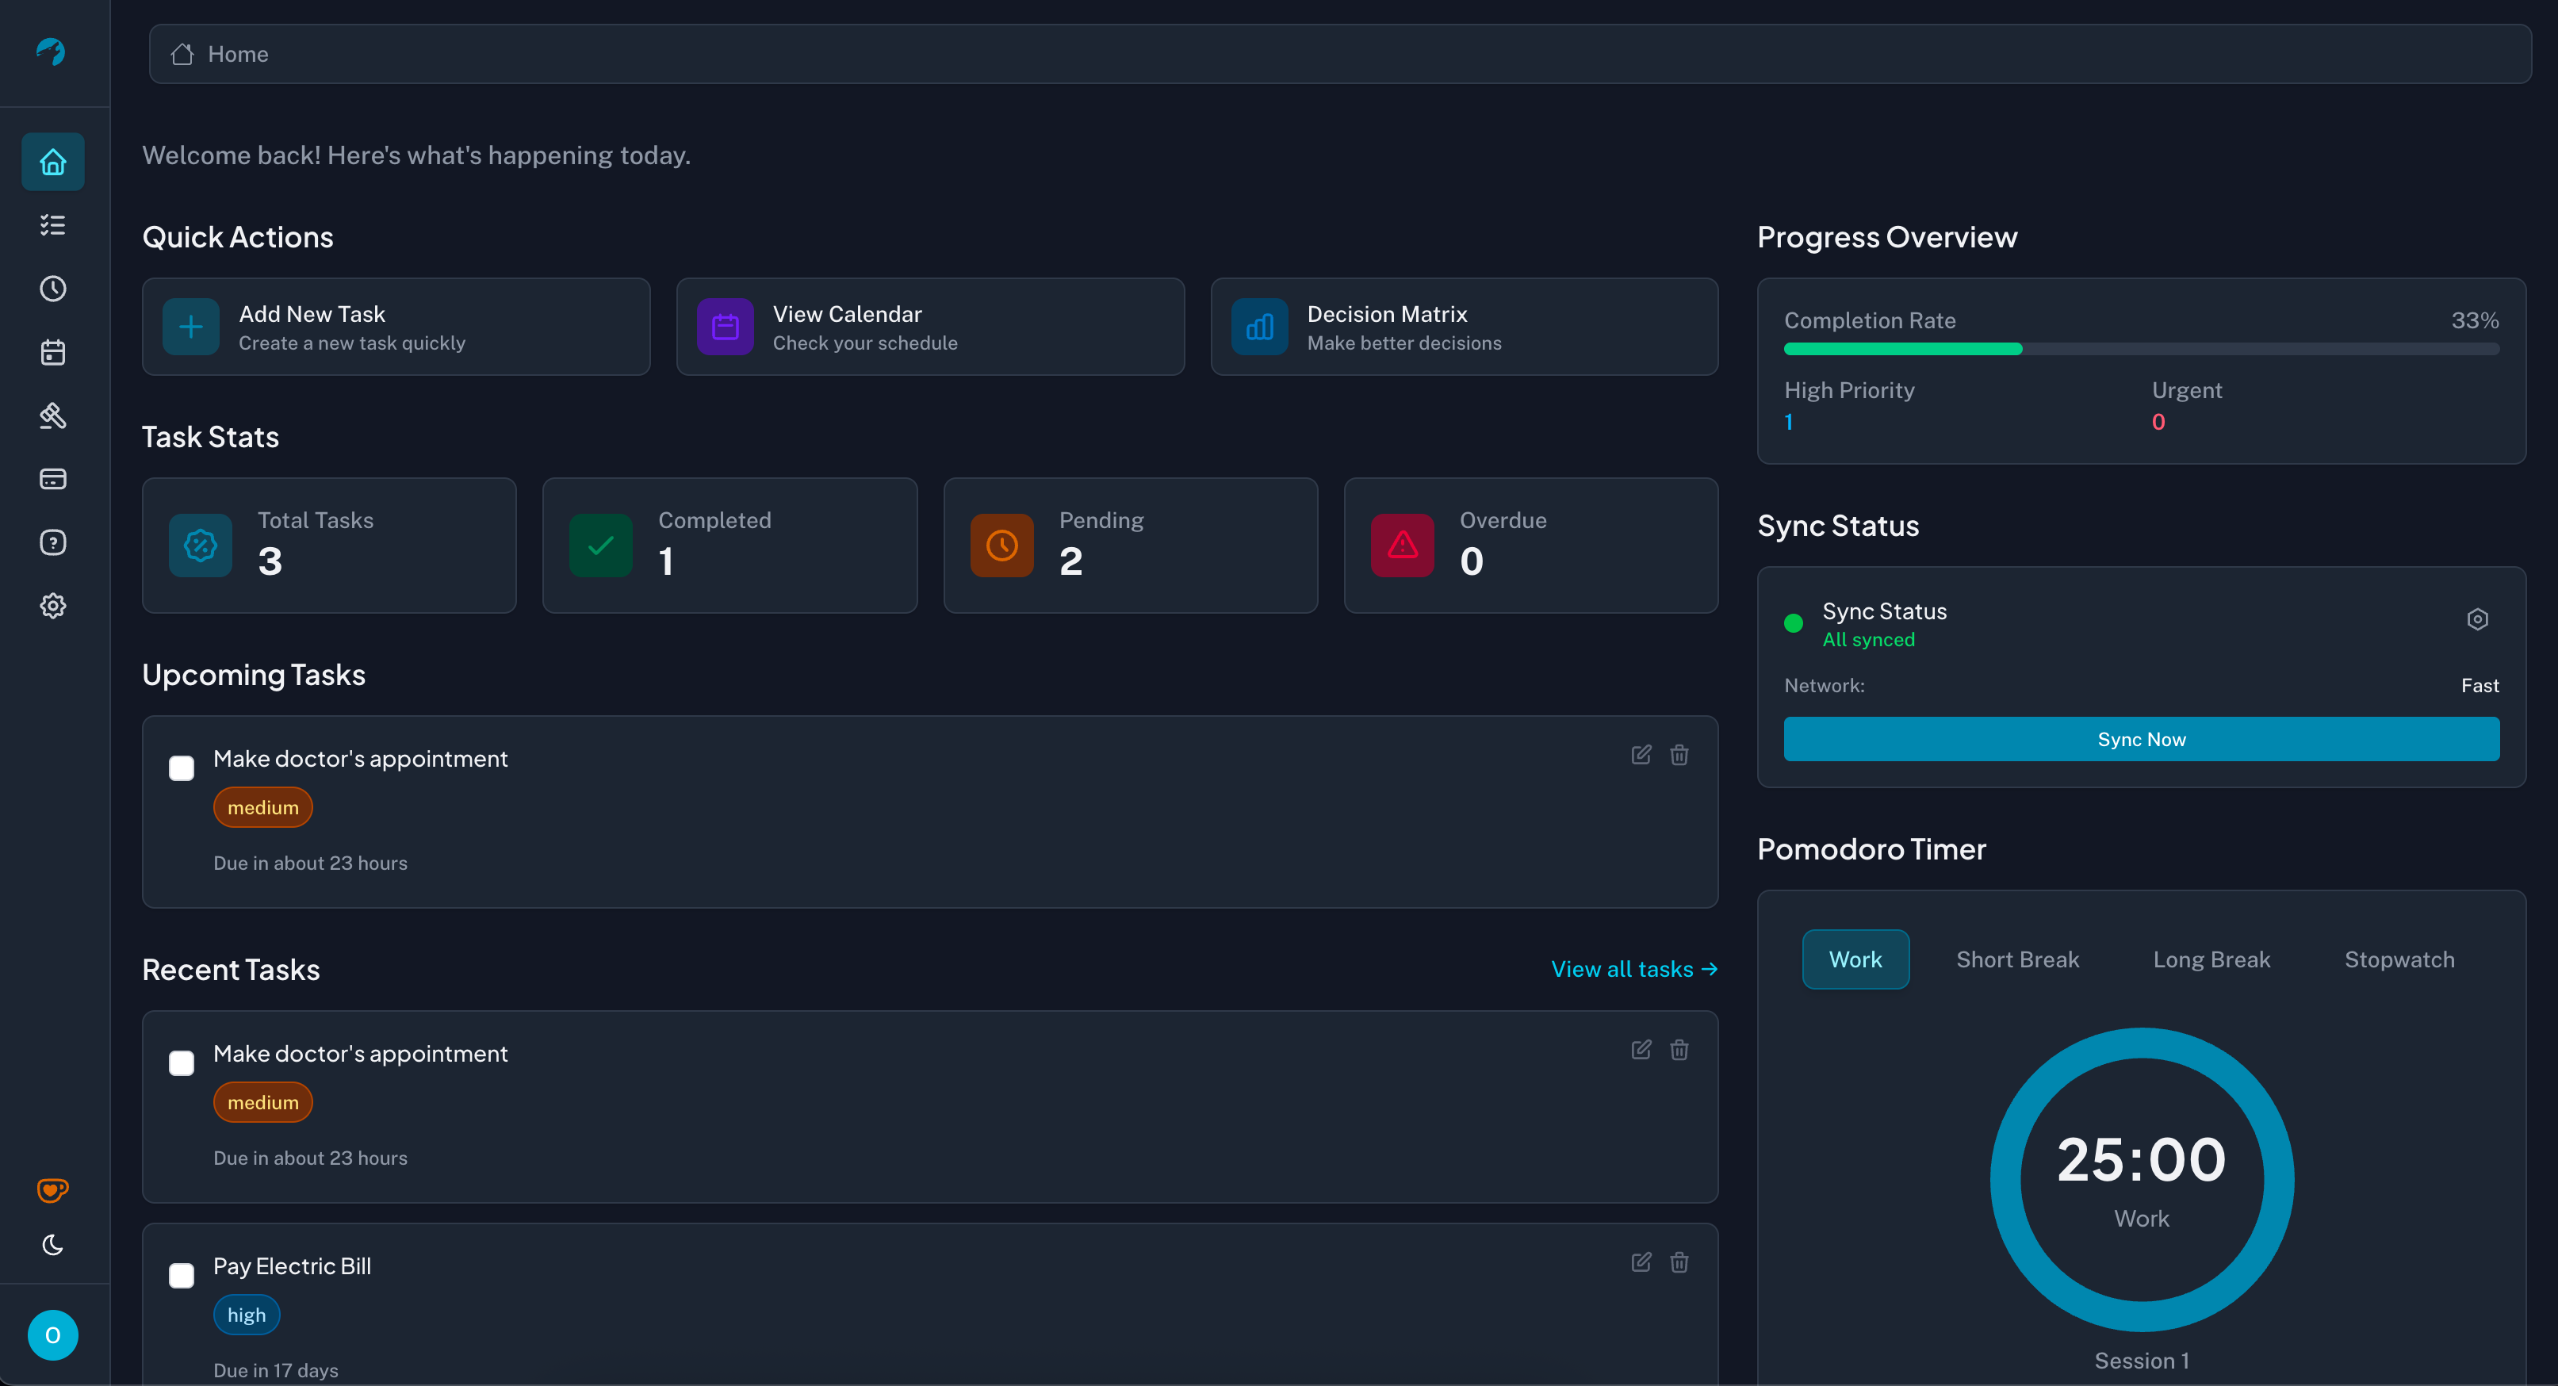Open the gavel decision sidebar icon

pos(52,416)
